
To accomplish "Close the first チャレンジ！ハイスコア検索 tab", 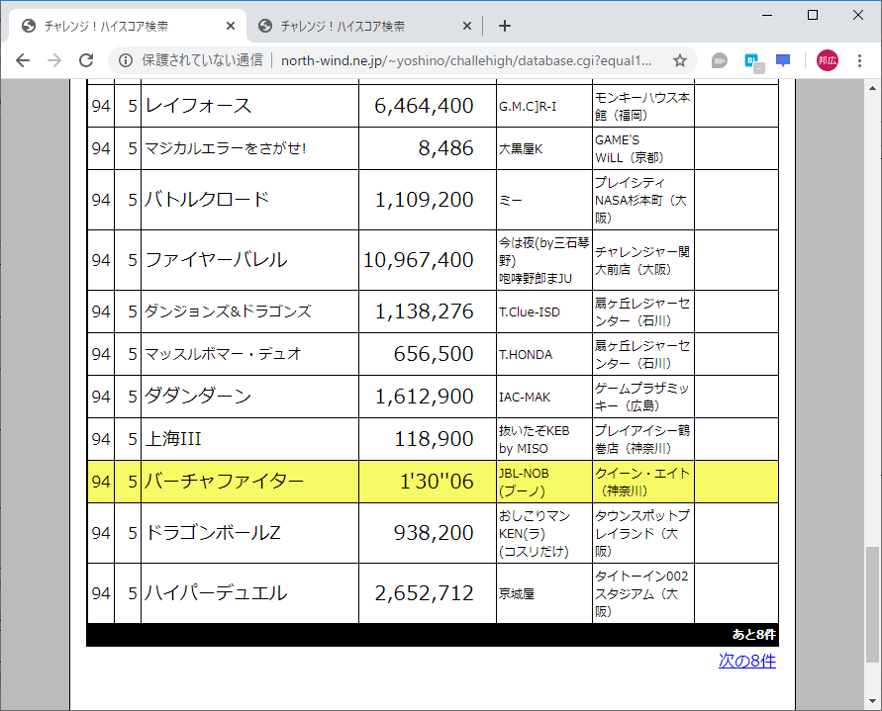I will (x=230, y=26).
